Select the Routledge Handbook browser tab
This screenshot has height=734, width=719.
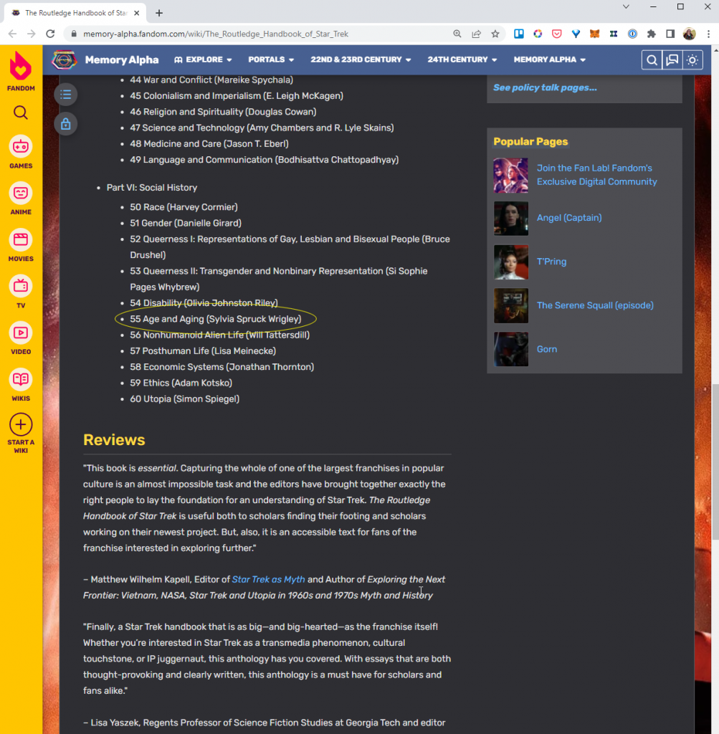point(75,13)
